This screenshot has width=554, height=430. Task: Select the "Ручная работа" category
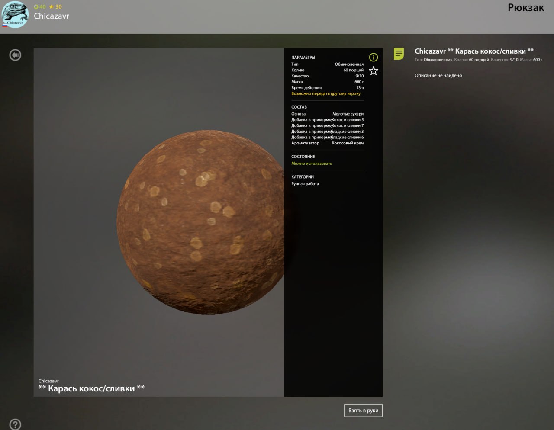point(305,184)
